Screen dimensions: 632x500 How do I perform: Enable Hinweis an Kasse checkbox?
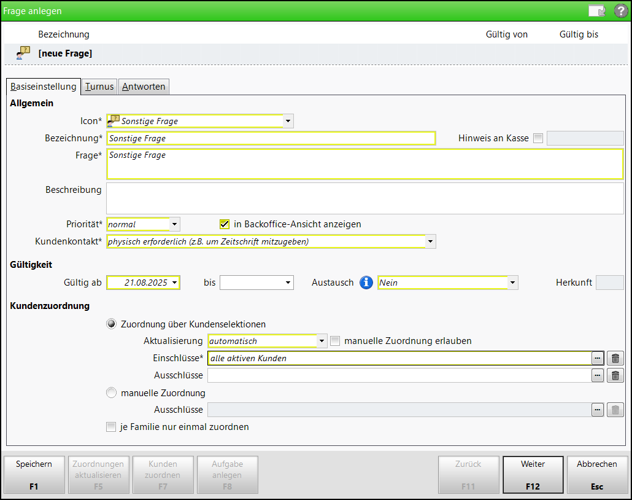coord(538,138)
